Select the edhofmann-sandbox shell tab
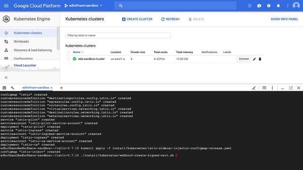 click(36, 88)
